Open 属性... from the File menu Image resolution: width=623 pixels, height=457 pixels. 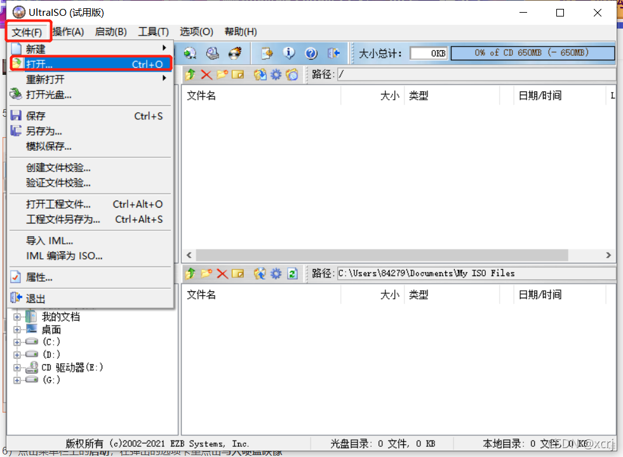tap(91, 277)
